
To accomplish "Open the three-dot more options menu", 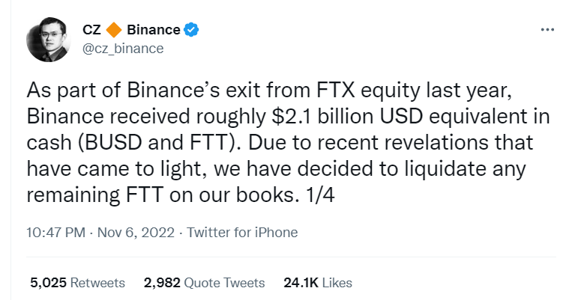I will tap(547, 30).
